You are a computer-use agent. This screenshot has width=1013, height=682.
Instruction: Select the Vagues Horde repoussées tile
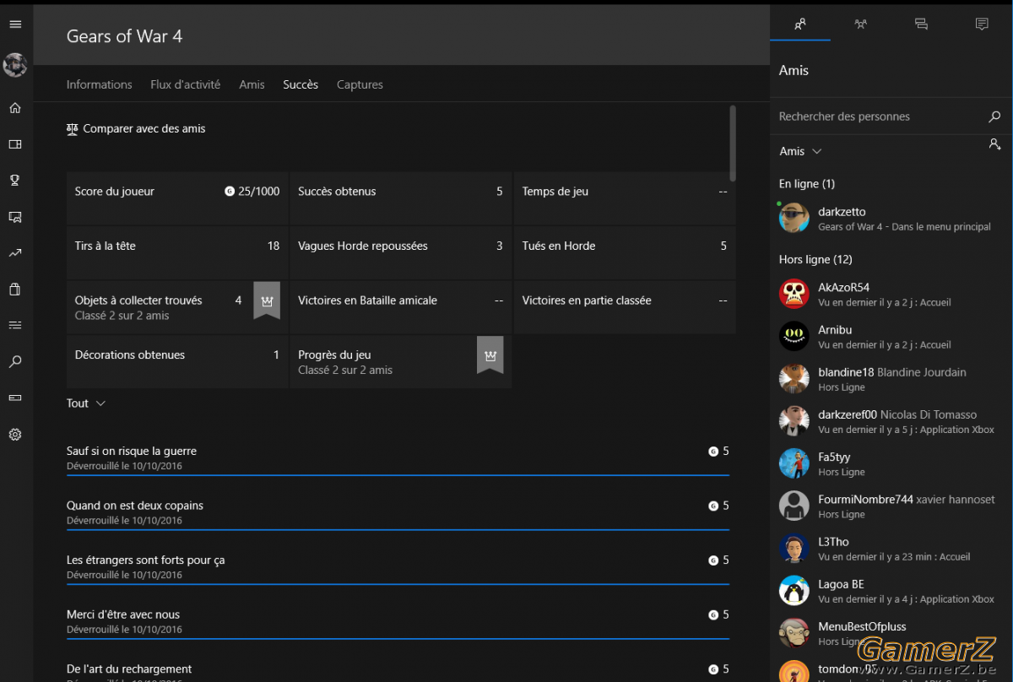400,252
